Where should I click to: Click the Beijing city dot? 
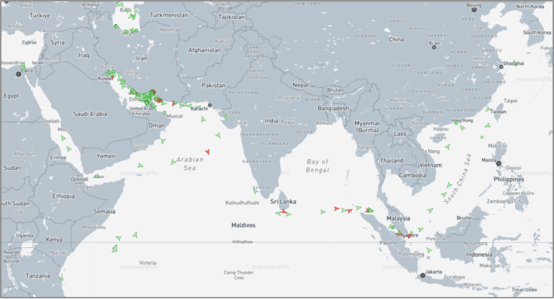tap(474, 9)
